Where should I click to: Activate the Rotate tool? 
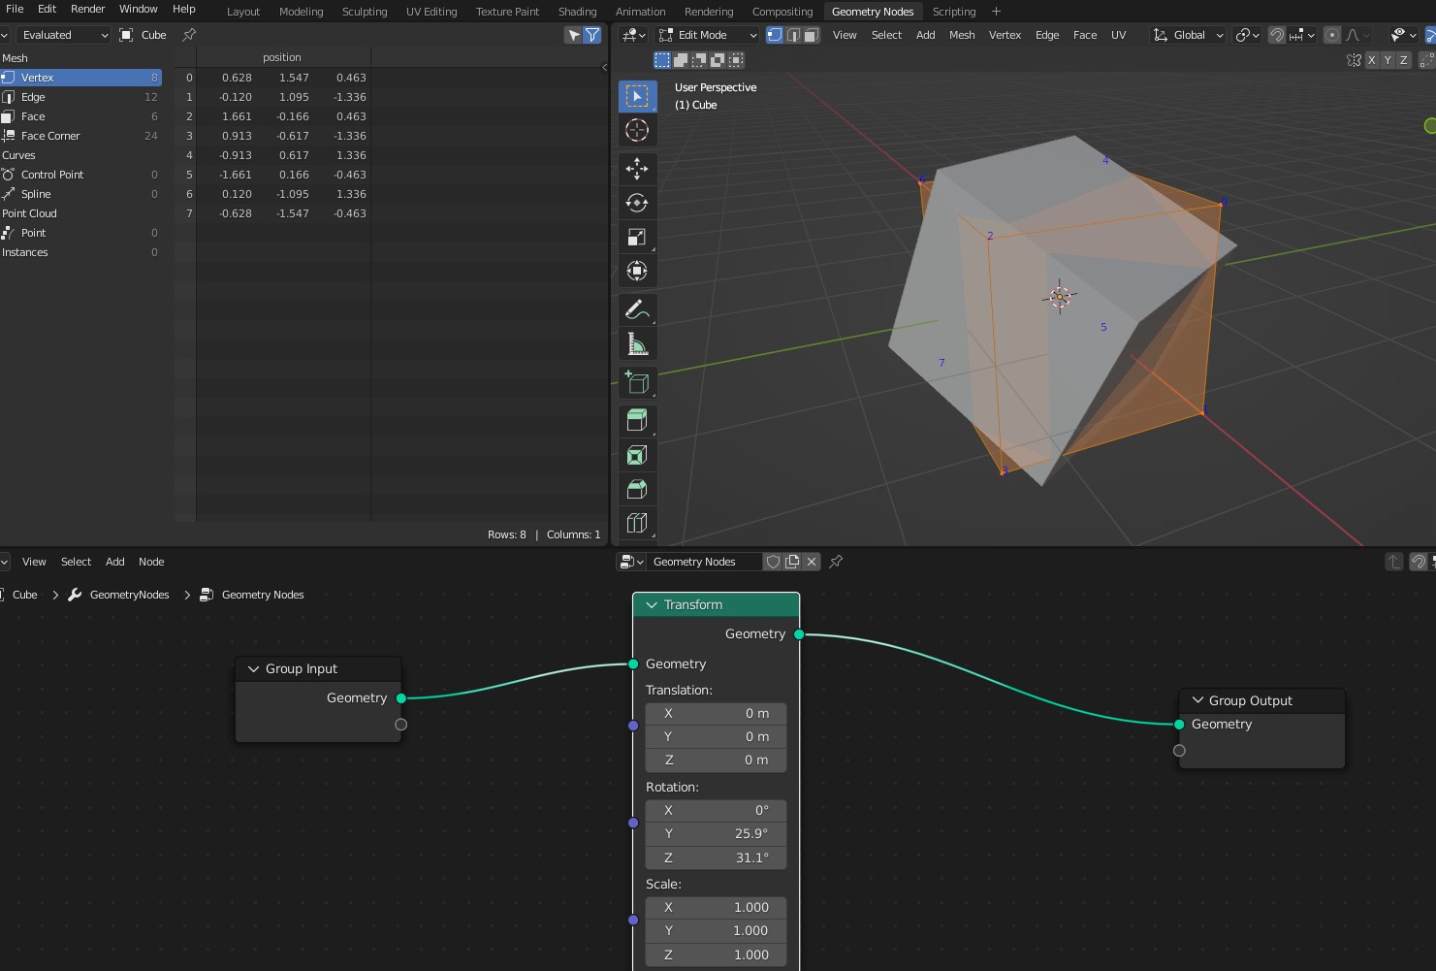point(637,203)
